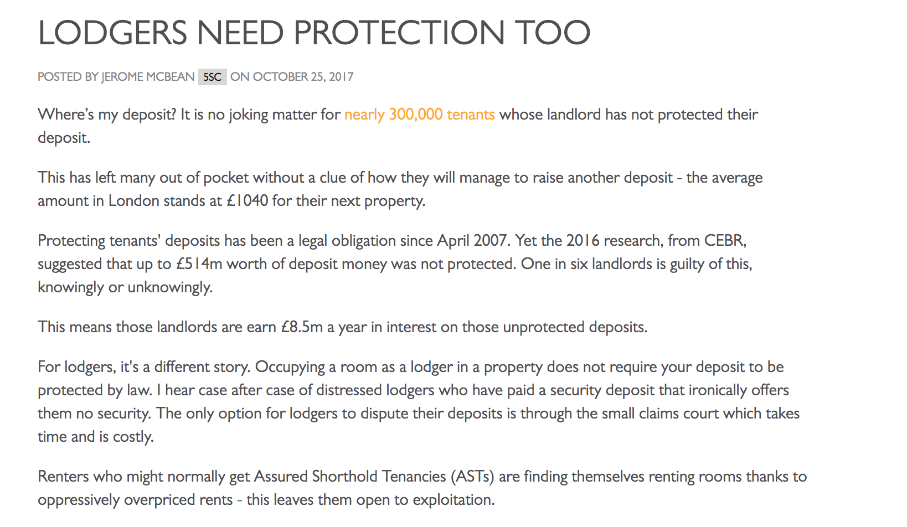This screenshot has width=907, height=527.
Task: Click the paragraph starting "For lodgers, it's"
Action: coord(419,401)
